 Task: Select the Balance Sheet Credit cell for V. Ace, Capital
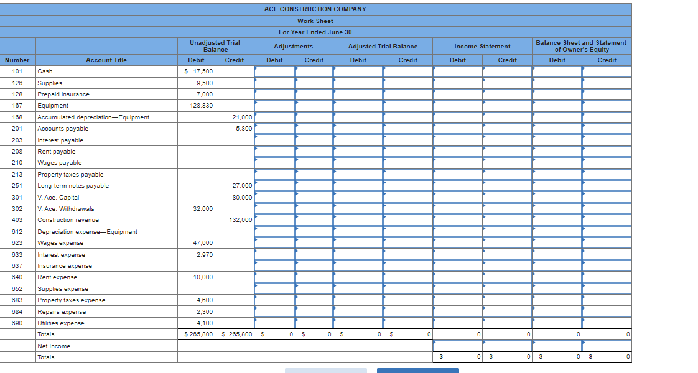tap(605, 197)
